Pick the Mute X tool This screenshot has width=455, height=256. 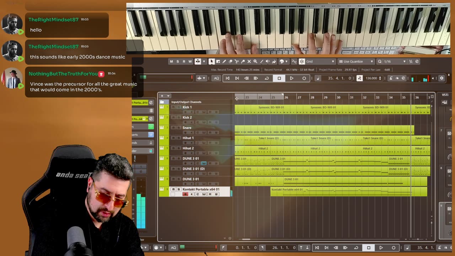[249, 62]
